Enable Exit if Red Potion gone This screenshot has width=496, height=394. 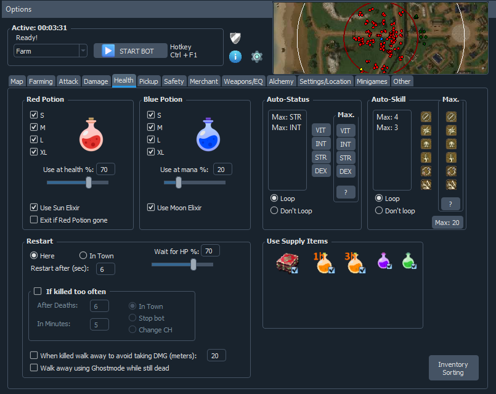[34, 220]
